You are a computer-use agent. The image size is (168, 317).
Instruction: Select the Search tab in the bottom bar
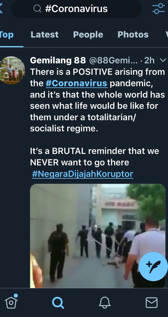pyautogui.click(x=58, y=303)
